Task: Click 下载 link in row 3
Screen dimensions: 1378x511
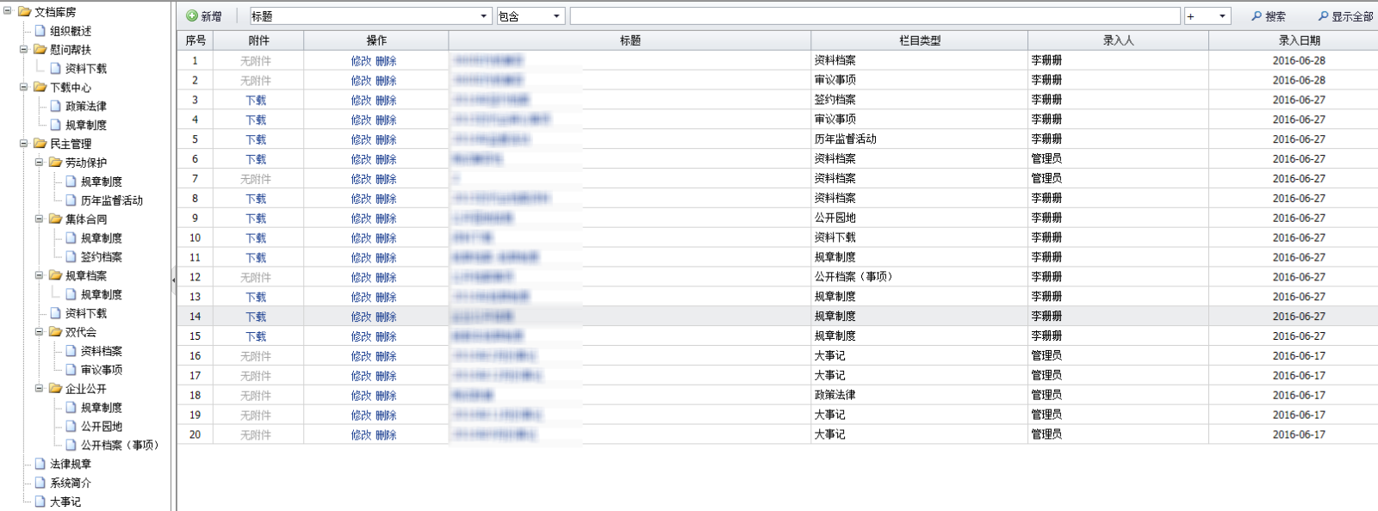Action: (x=256, y=101)
